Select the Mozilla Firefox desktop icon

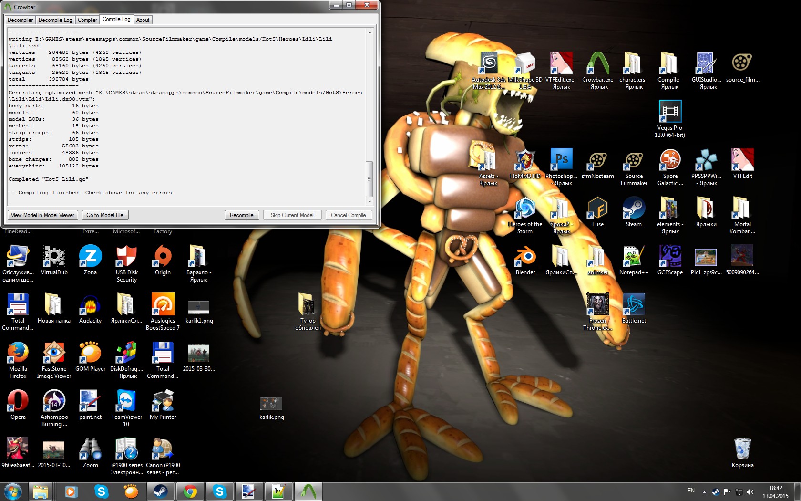(18, 360)
